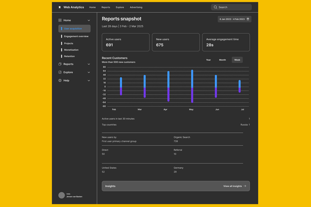The width and height of the screenshot is (311, 207).
Task: Click the Help globe icon
Action: point(60,80)
